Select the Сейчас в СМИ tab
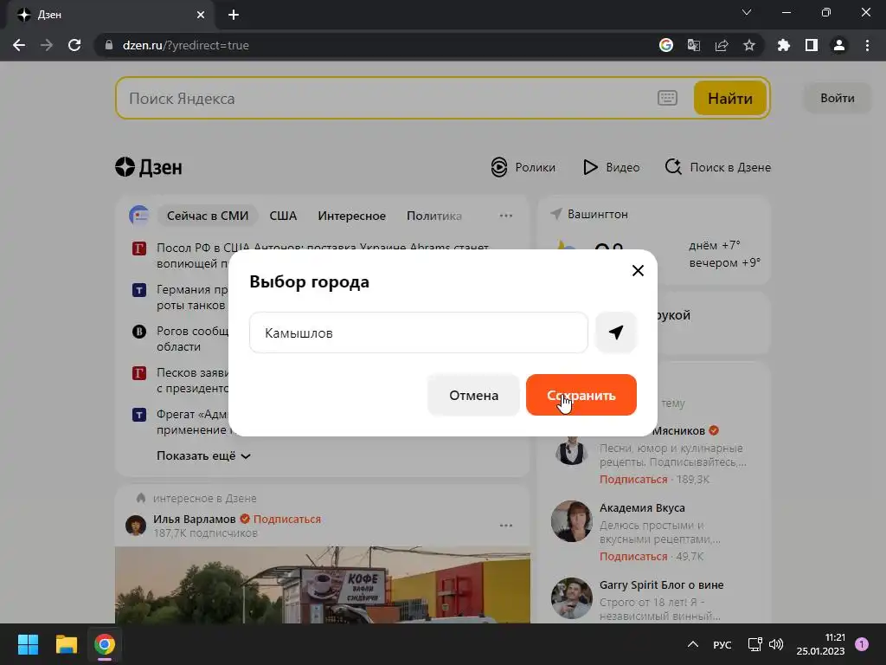The height and width of the screenshot is (665, 886). tap(208, 216)
